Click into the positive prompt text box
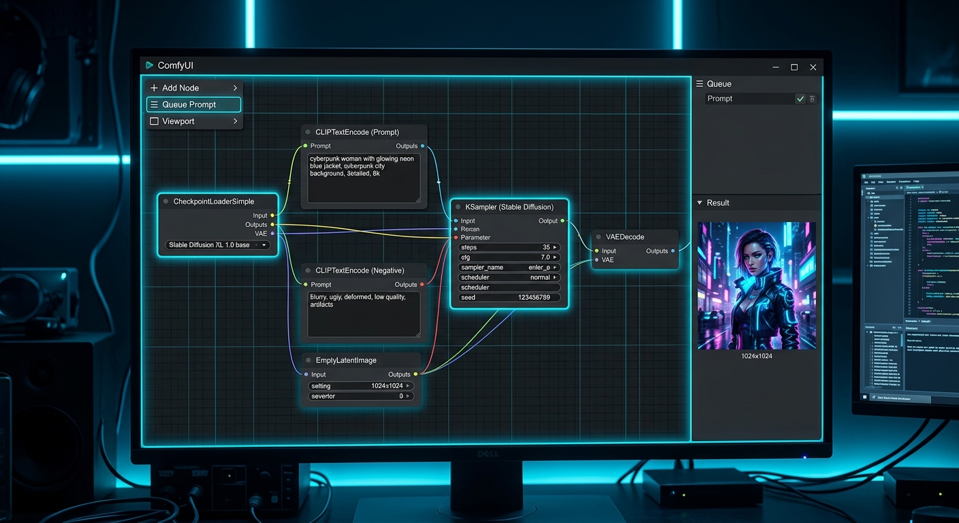Viewport: 959px width, 523px height. [364, 178]
